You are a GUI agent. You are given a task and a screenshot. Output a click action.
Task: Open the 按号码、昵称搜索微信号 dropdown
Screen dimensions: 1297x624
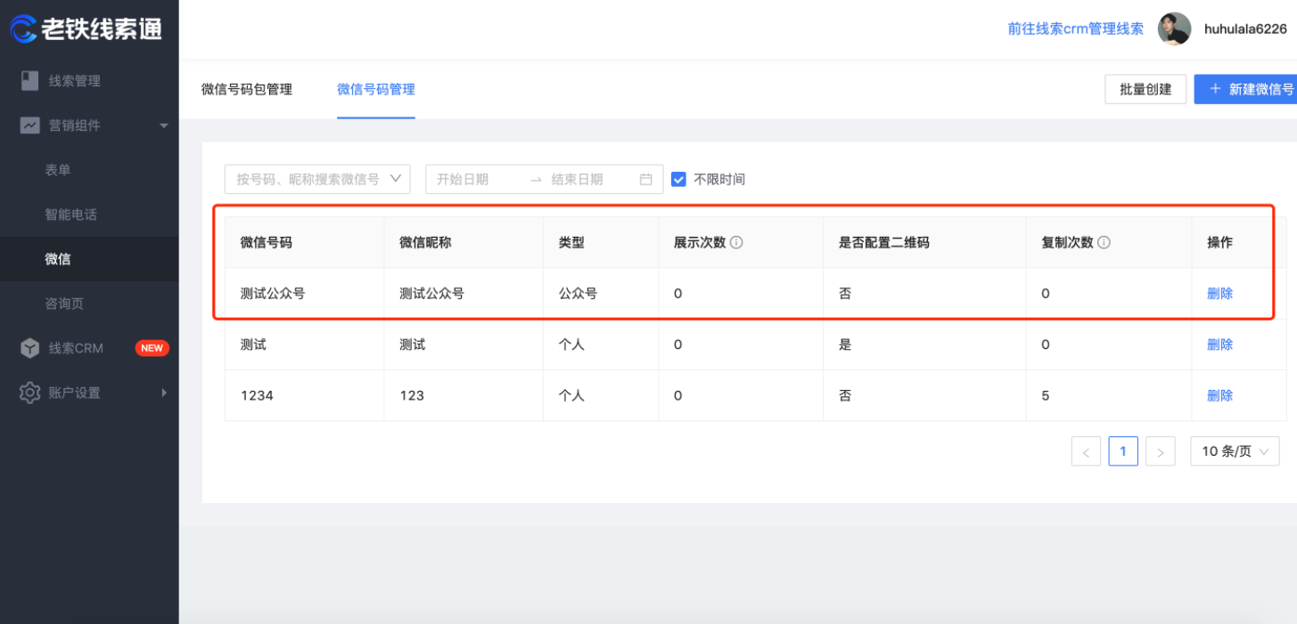[x=316, y=178]
